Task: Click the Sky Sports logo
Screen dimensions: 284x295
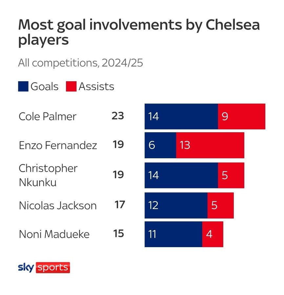Action: [44, 267]
